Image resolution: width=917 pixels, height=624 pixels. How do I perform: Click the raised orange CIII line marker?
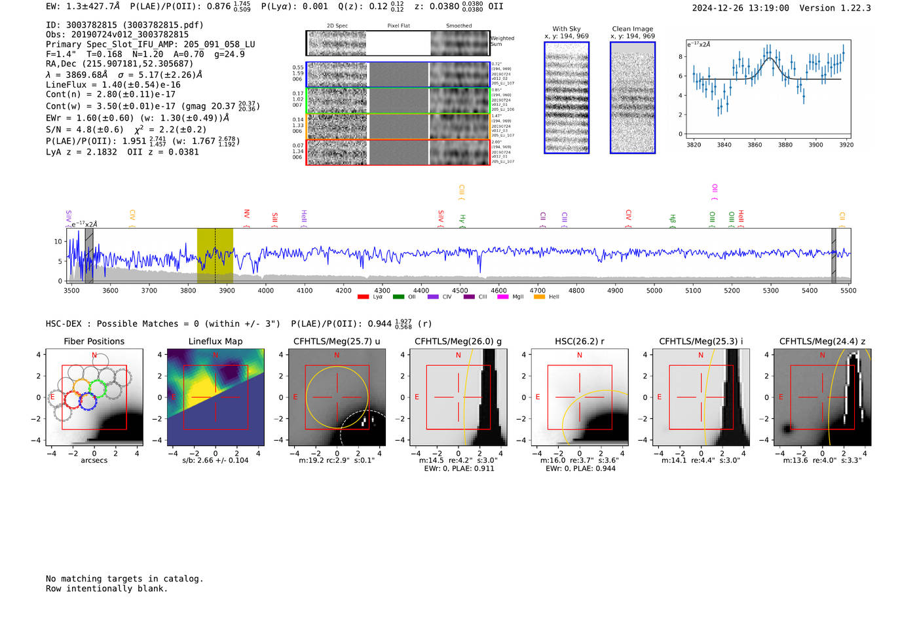point(462,193)
